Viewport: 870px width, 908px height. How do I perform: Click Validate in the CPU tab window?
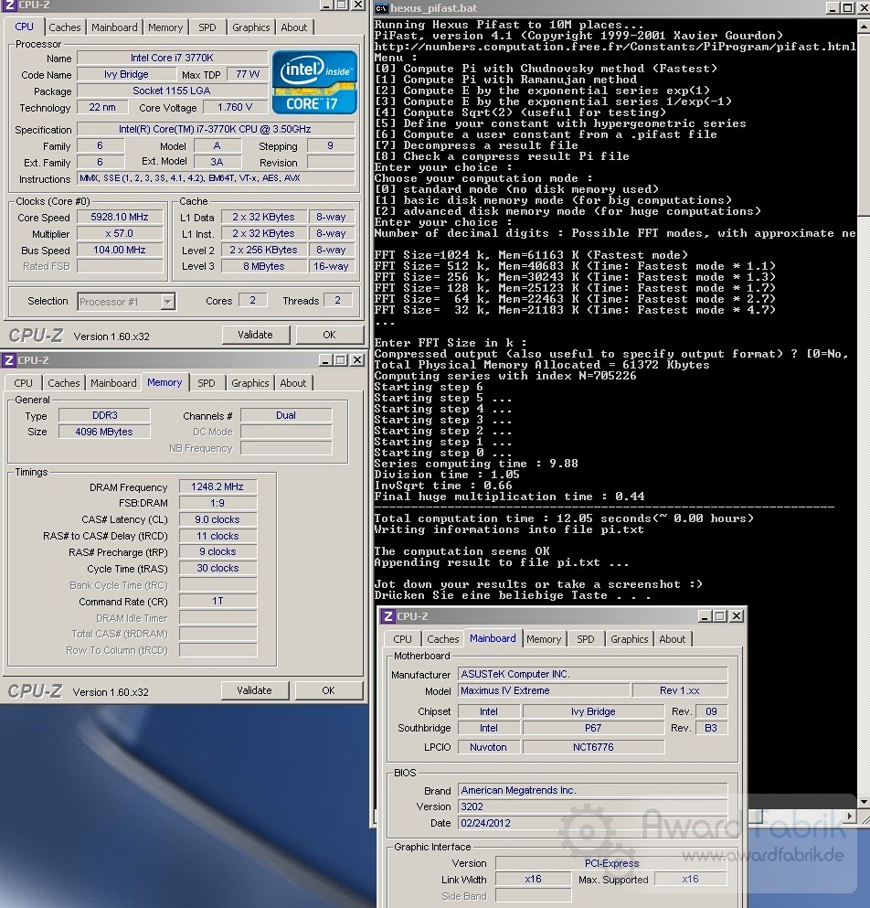pyautogui.click(x=255, y=335)
